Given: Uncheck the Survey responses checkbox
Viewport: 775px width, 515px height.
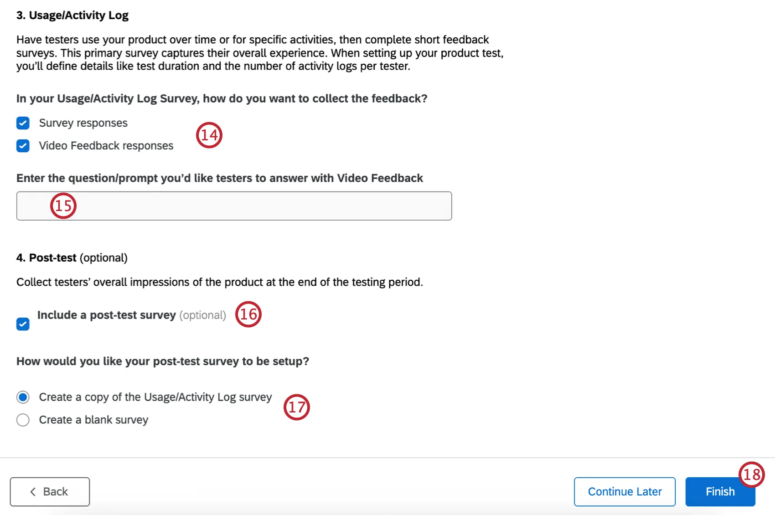Looking at the screenshot, I should coord(23,123).
